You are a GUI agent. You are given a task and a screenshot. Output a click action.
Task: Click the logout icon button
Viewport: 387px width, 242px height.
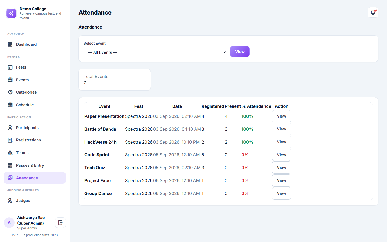coord(60,223)
